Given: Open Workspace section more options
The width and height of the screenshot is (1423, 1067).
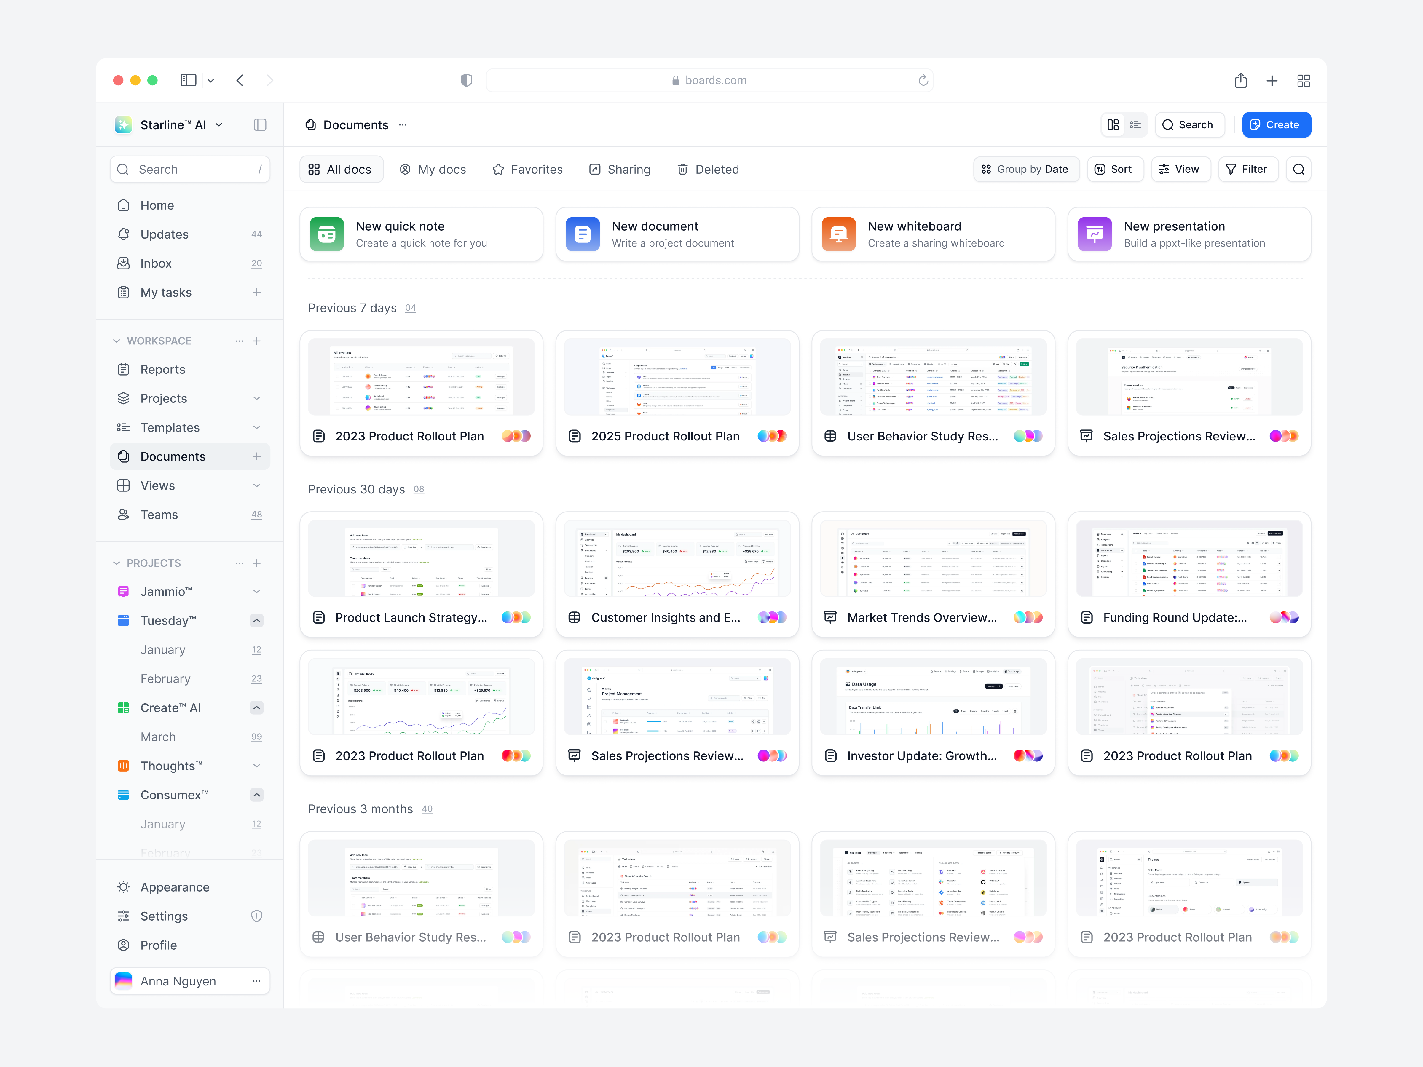Looking at the screenshot, I should pos(239,341).
